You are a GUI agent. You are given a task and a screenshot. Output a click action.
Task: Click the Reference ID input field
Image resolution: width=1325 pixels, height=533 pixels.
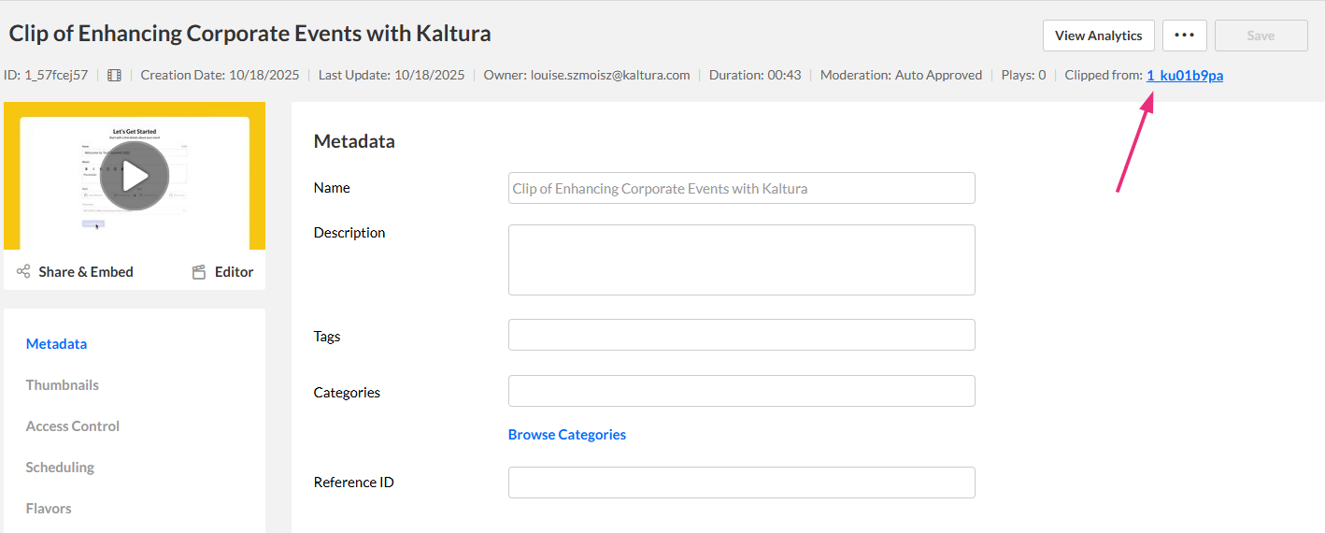[x=742, y=483]
